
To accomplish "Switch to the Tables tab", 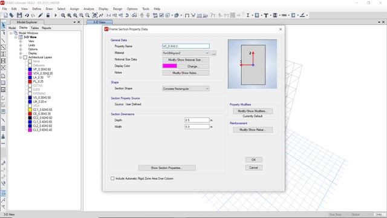I will (34, 28).
